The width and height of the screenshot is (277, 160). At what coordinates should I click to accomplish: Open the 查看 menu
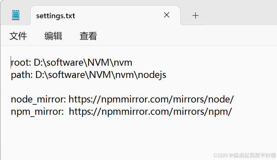pos(88,36)
